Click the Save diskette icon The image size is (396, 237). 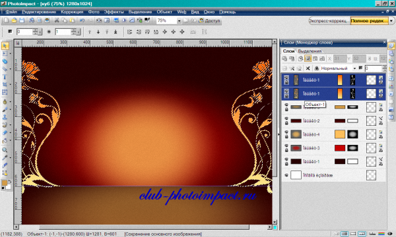[x=22, y=20]
